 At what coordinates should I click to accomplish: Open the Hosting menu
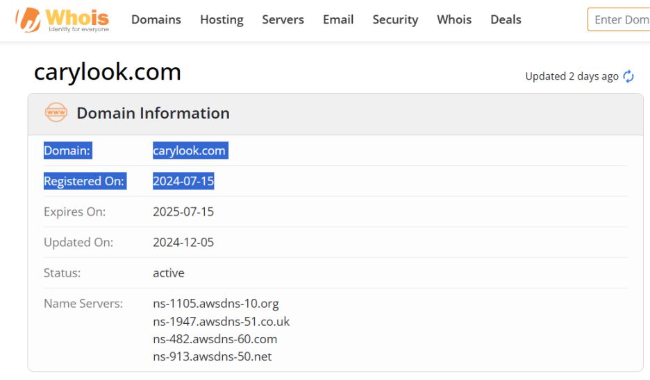[222, 19]
